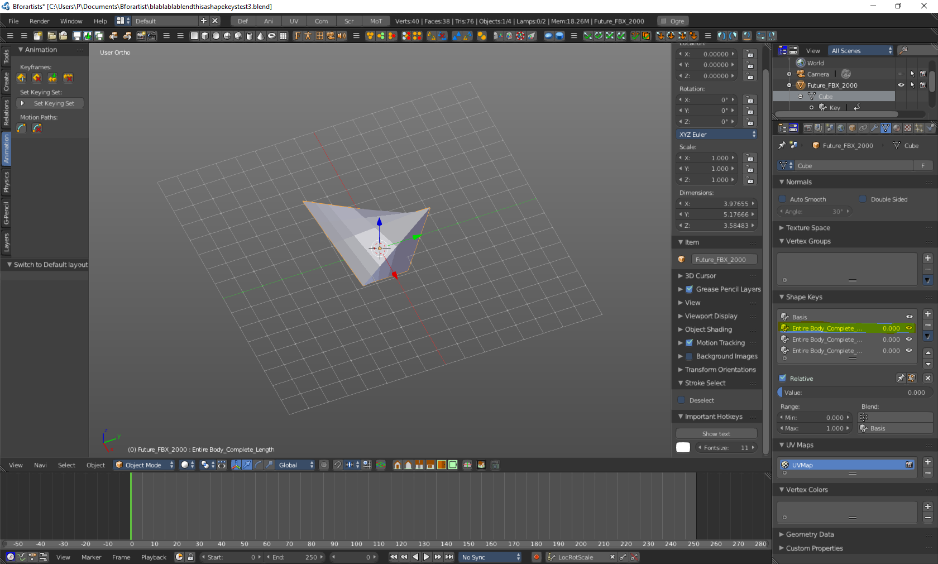938x564 pixels.
Task: Pin the shape key with pin icon
Action: coord(900,378)
